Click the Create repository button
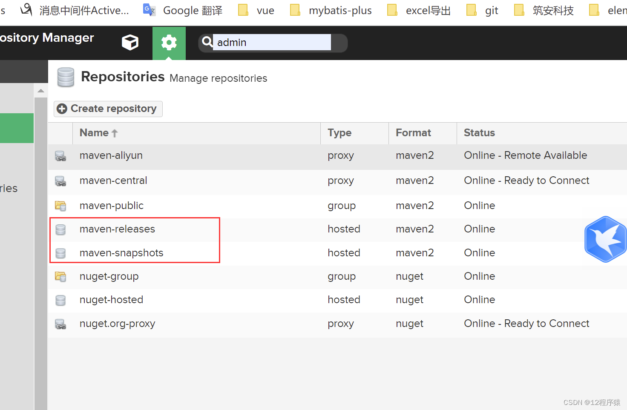 [108, 109]
